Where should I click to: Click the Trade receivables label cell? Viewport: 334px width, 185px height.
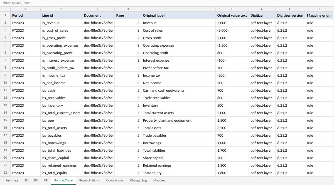[x=178, y=98]
